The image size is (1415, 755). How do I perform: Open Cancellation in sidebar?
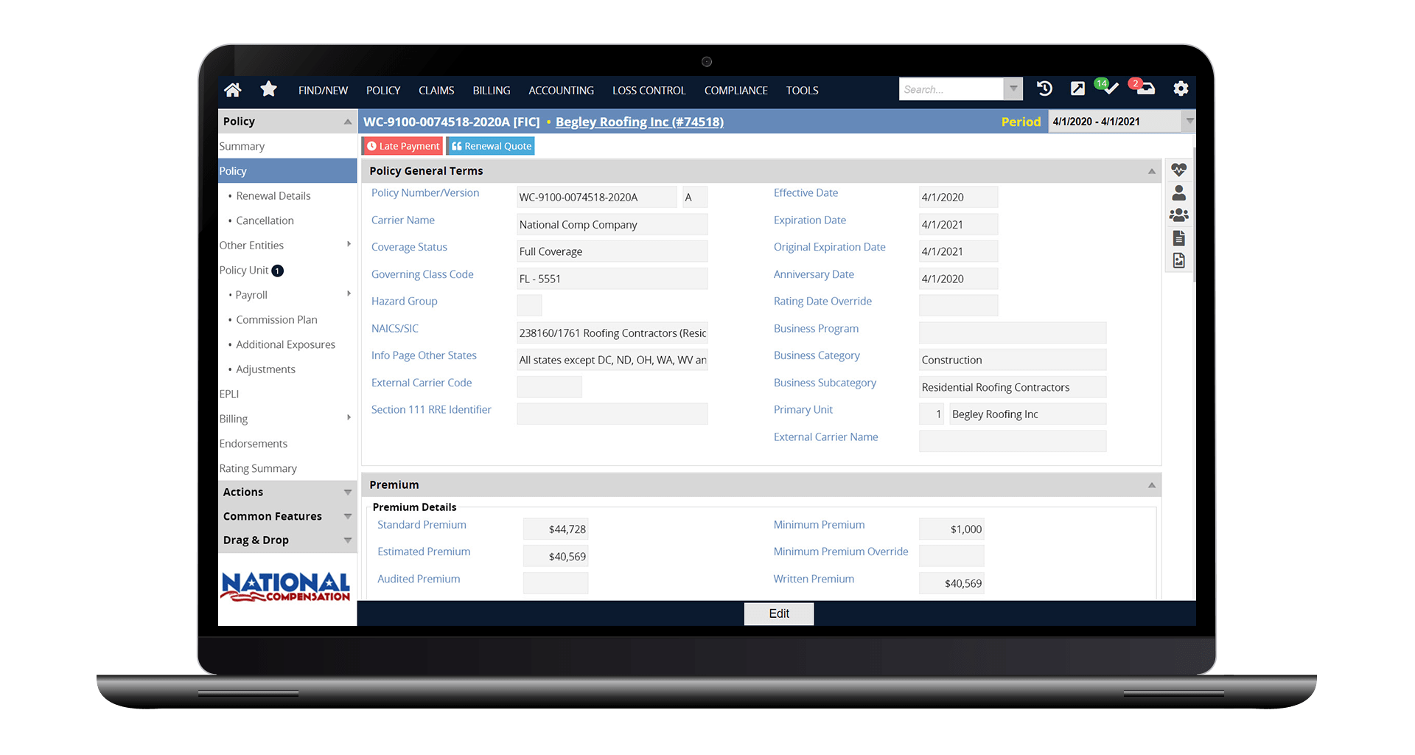(265, 220)
